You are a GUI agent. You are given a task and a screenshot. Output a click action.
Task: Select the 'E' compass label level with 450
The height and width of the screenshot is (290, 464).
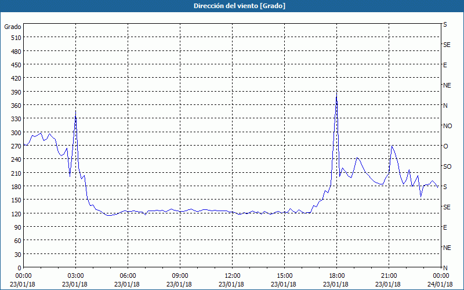[x=445, y=65]
